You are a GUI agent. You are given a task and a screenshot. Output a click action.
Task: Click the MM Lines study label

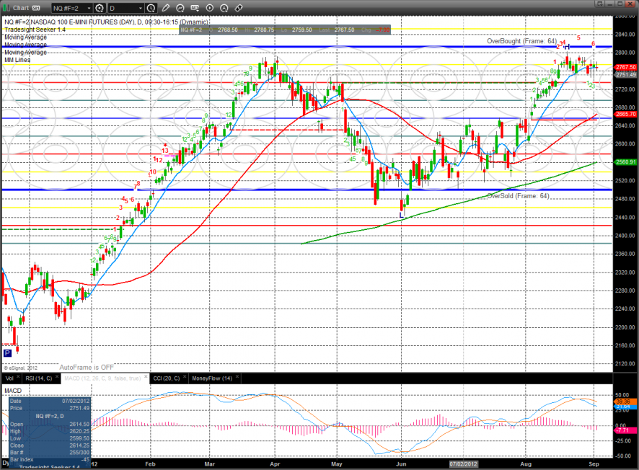17,60
